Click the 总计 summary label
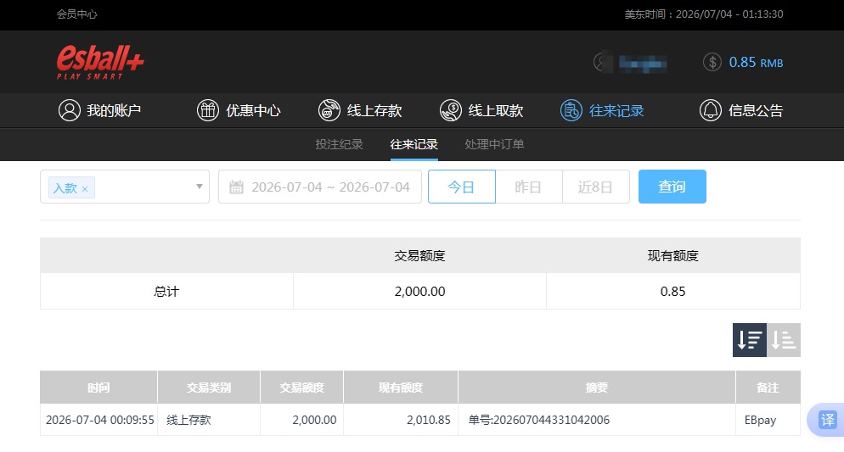The height and width of the screenshot is (452, 844). (166, 292)
